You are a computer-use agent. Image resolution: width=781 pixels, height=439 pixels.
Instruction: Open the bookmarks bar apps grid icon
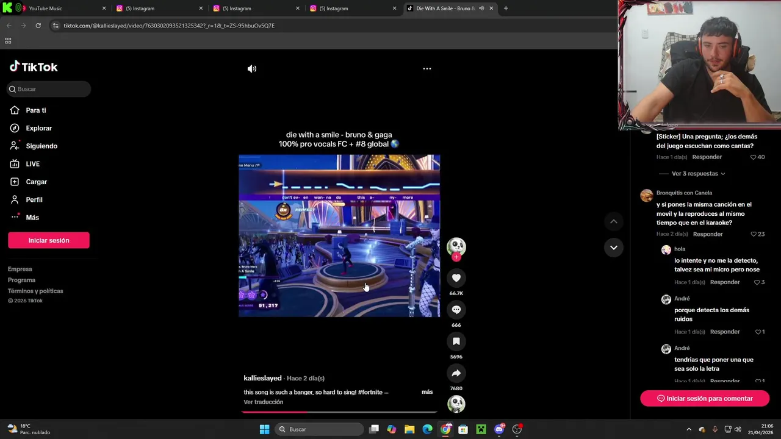[x=8, y=41]
